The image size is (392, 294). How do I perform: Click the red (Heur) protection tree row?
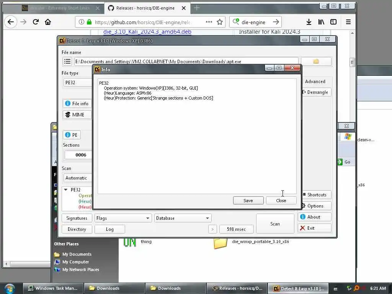[85, 207]
